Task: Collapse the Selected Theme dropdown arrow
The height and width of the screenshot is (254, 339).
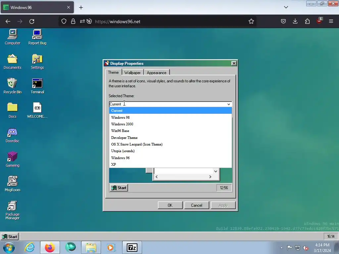Action: pos(228,104)
